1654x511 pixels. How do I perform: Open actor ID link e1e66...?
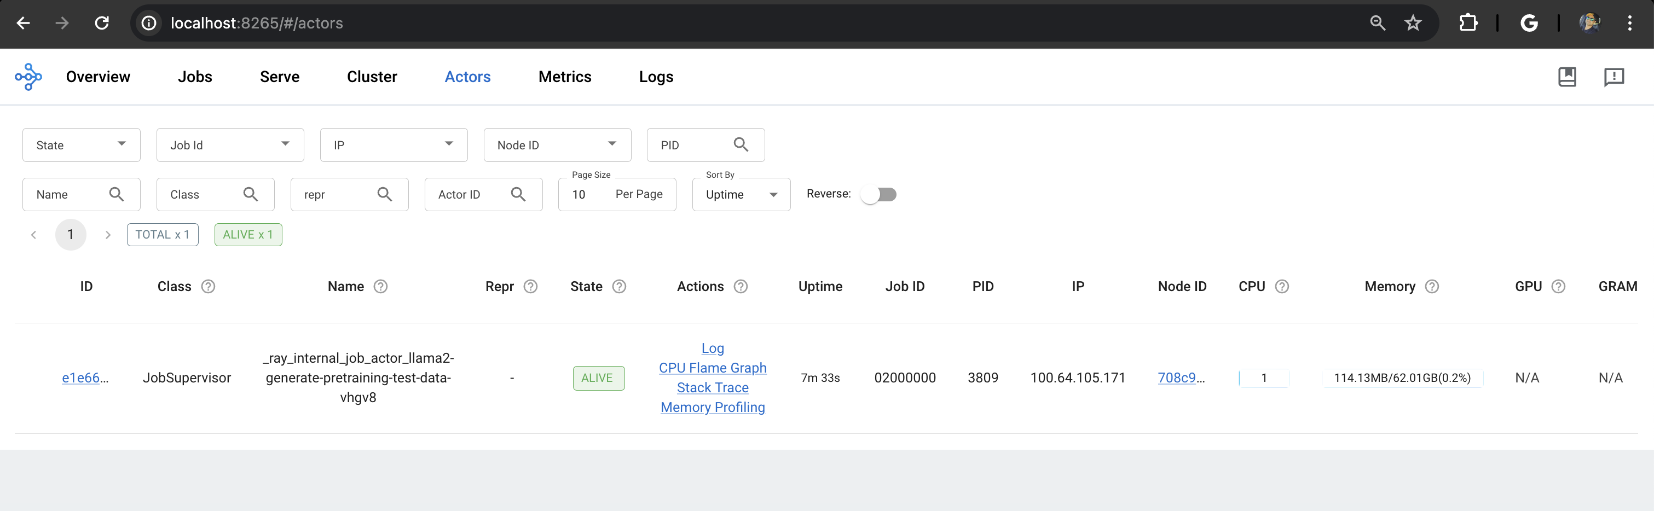(85, 378)
